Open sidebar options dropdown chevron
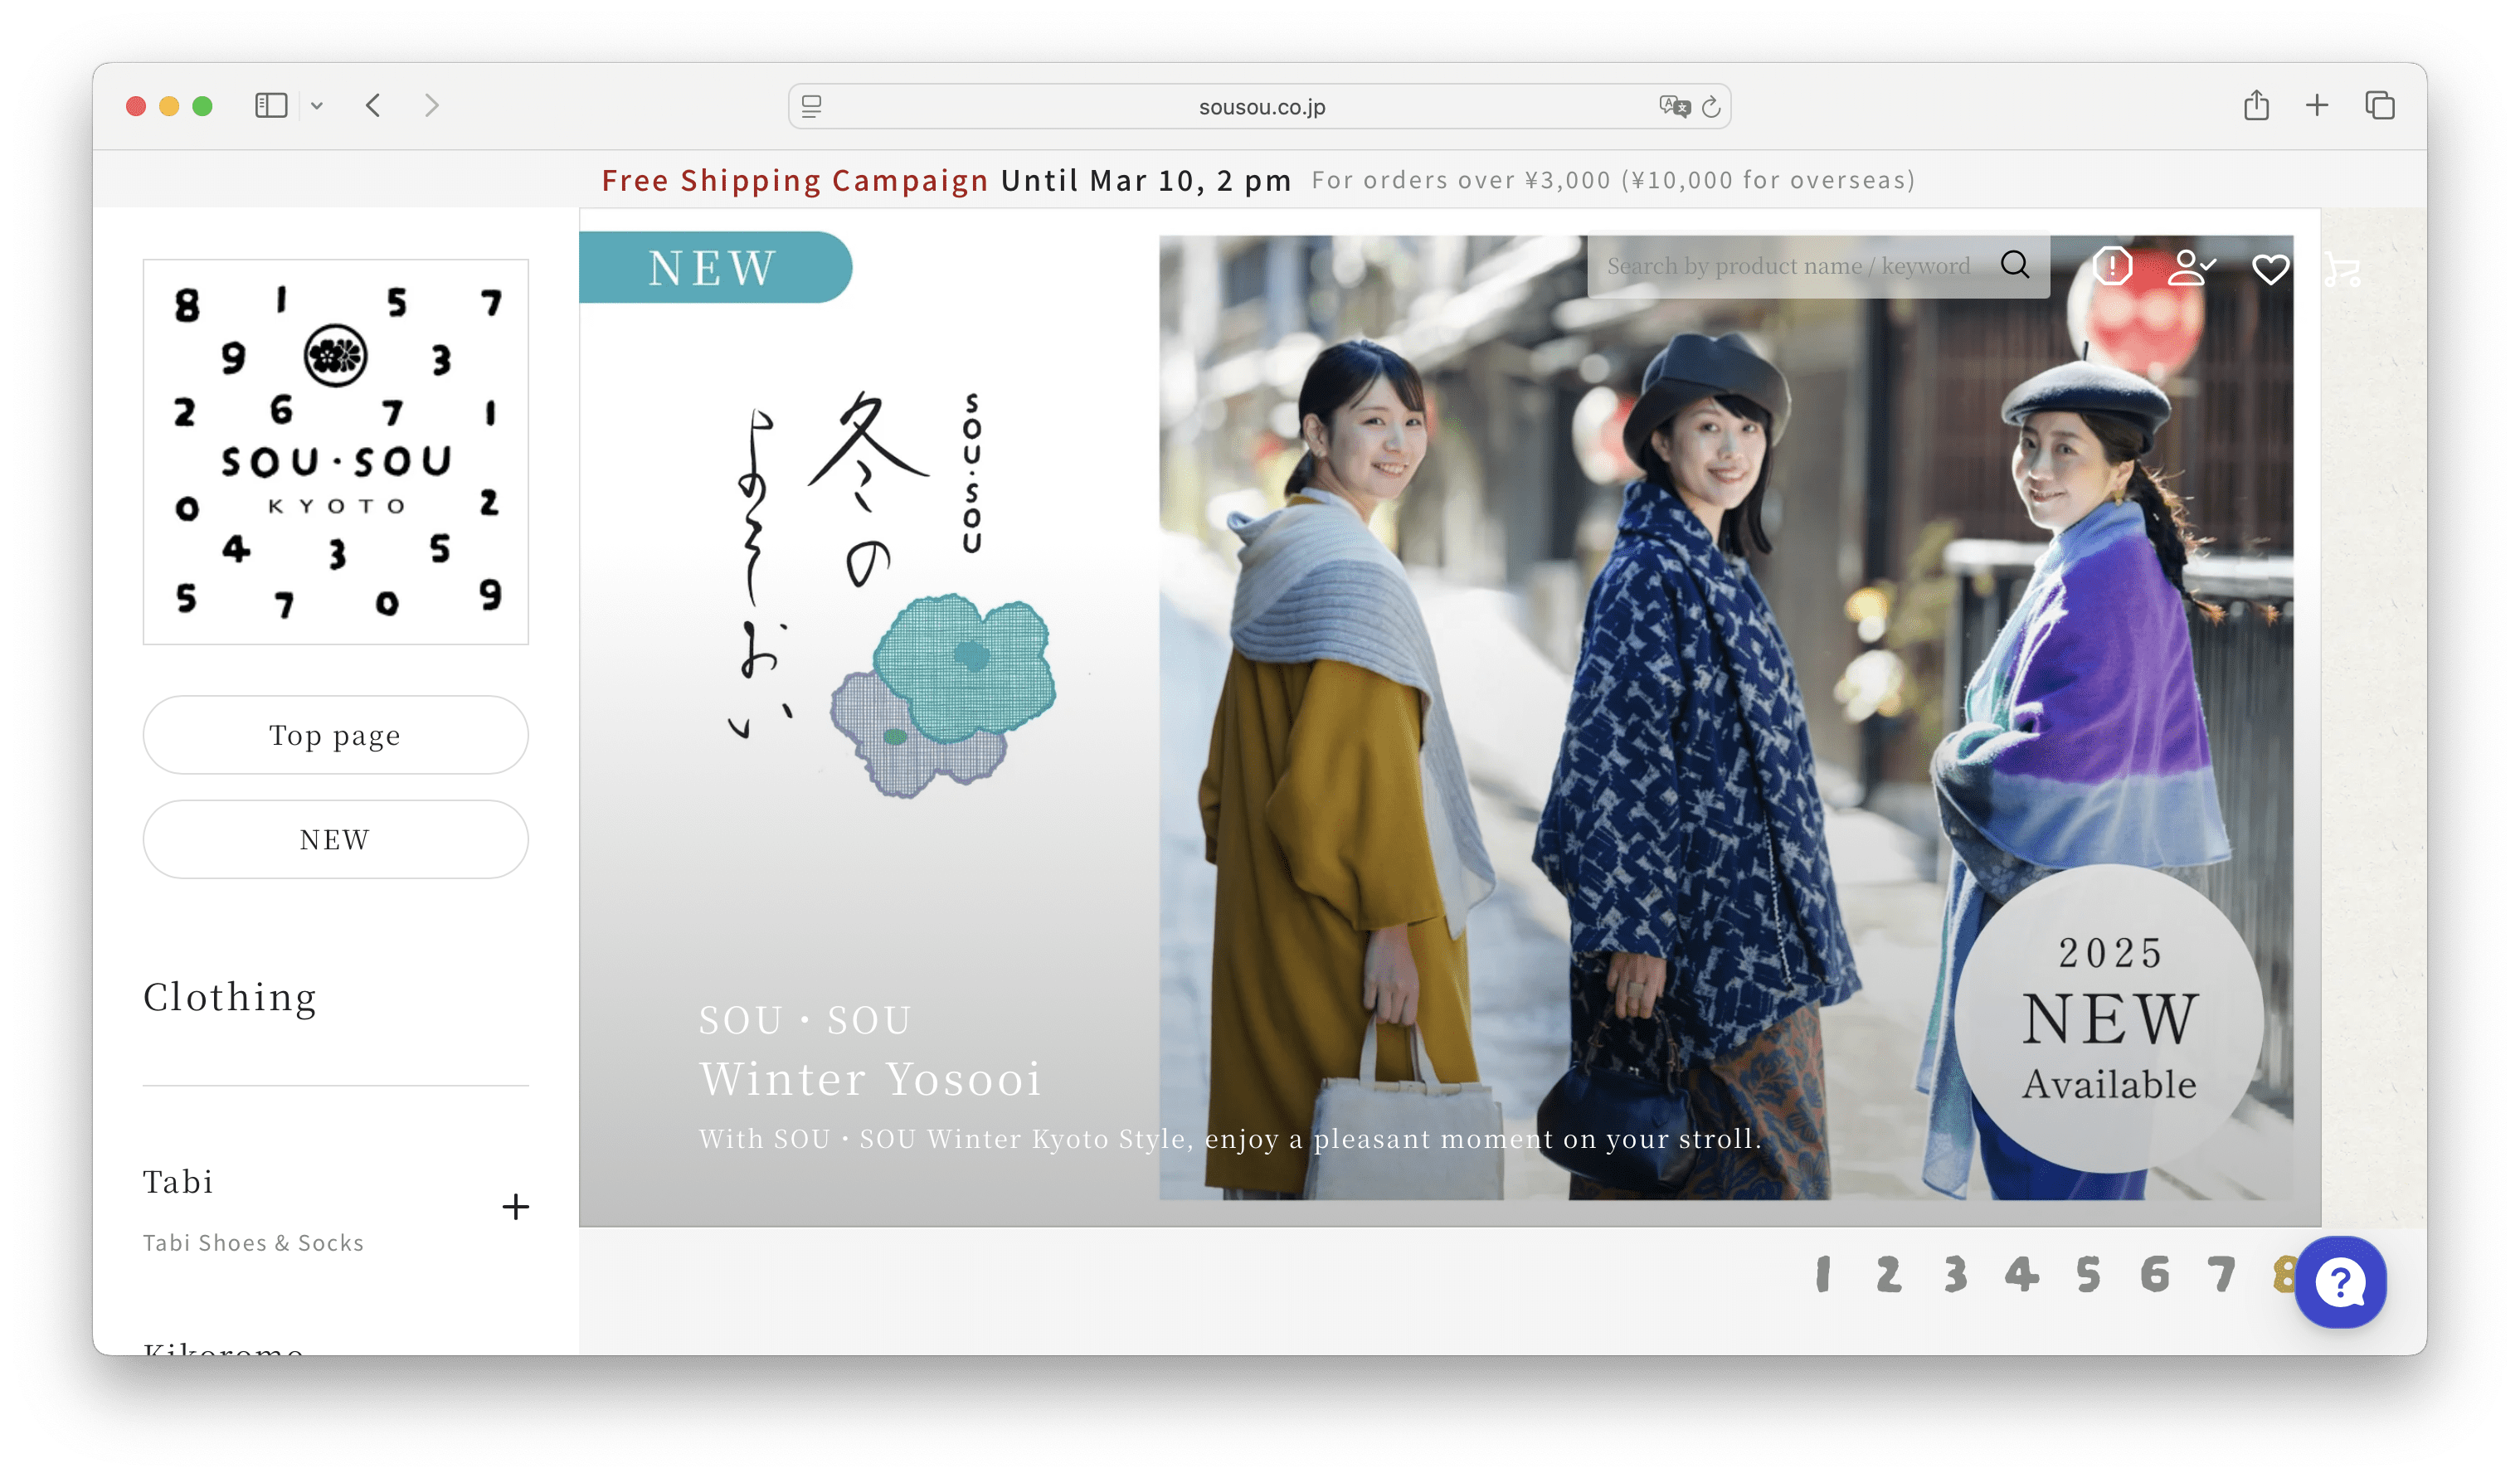The image size is (2520, 1478). coord(317,105)
